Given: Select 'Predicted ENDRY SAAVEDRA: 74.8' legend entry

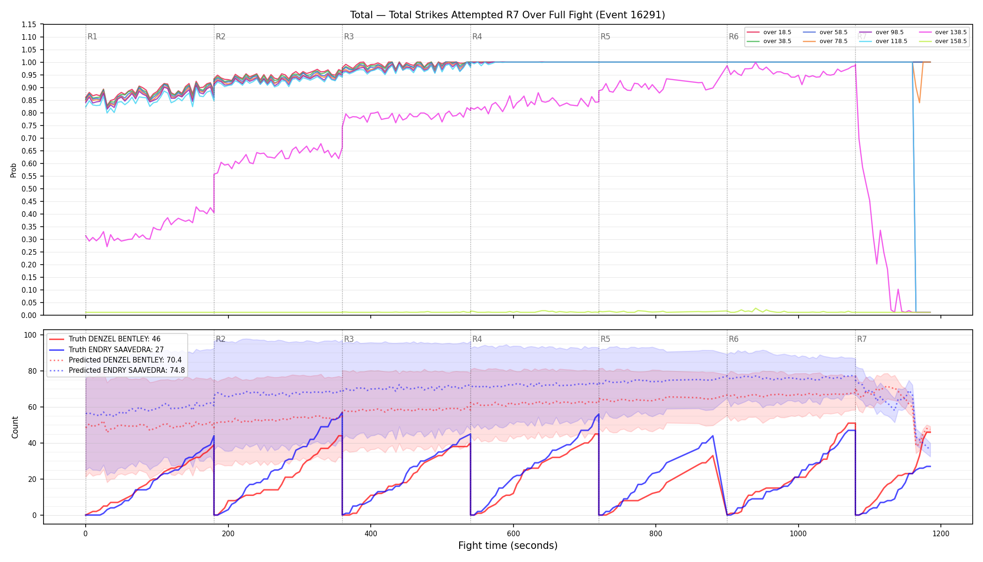Looking at the screenshot, I should (127, 370).
